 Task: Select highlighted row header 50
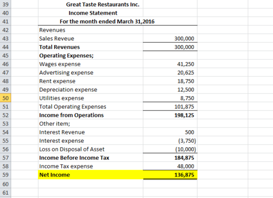click(x=5, y=98)
